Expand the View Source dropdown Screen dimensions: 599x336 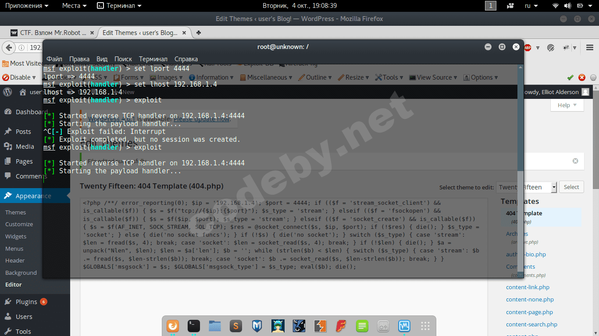(433, 77)
